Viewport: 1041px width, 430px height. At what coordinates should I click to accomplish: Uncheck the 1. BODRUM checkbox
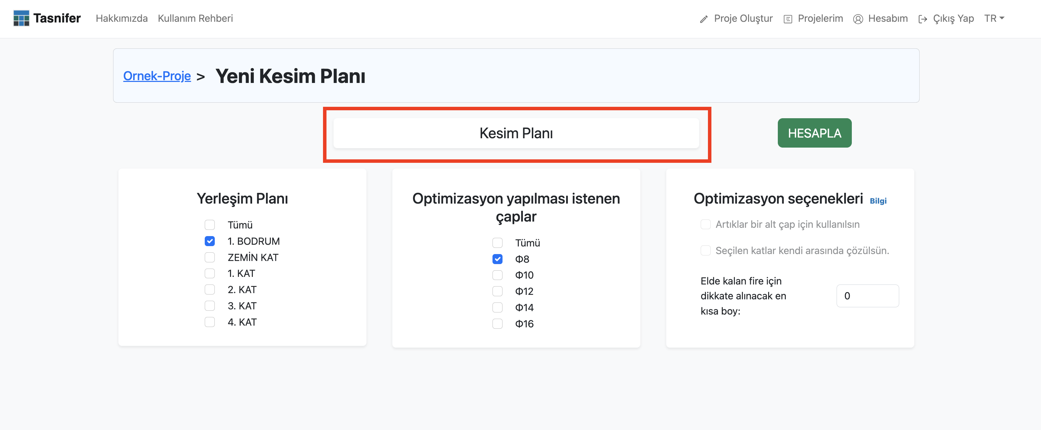pyautogui.click(x=210, y=241)
